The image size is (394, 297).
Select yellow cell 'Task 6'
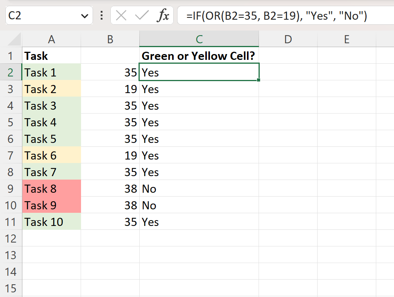[51, 155]
